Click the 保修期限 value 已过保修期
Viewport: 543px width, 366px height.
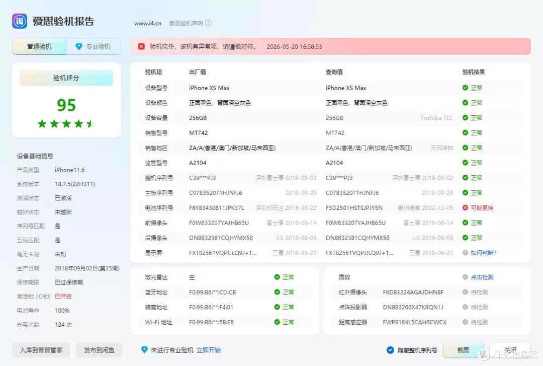[68, 282]
